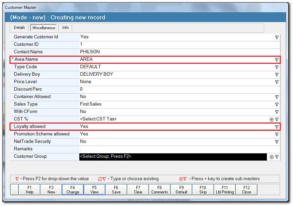Click the Area Name value AREA
The height and width of the screenshot is (206, 293).
pyautogui.click(x=86, y=59)
